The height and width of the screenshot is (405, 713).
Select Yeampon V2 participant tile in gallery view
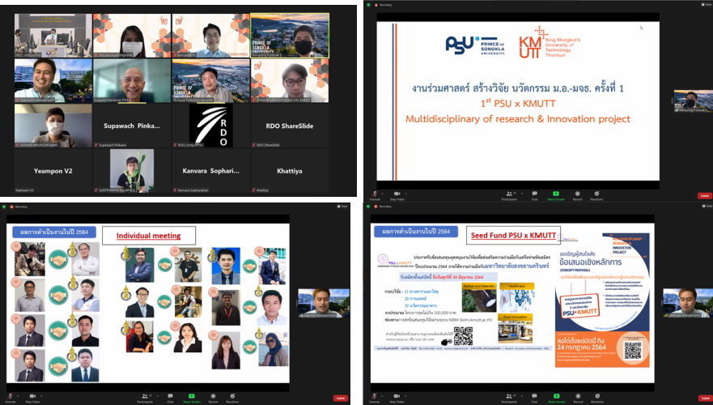(53, 171)
